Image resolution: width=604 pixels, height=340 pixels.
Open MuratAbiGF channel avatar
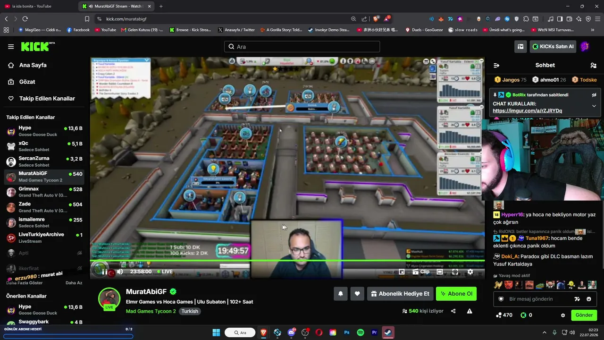tap(109, 298)
